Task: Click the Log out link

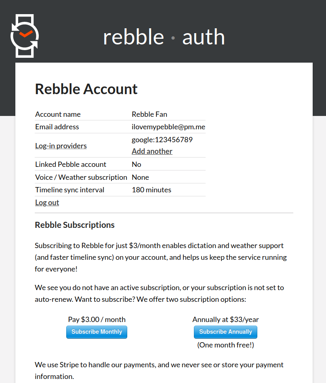Action: point(47,203)
